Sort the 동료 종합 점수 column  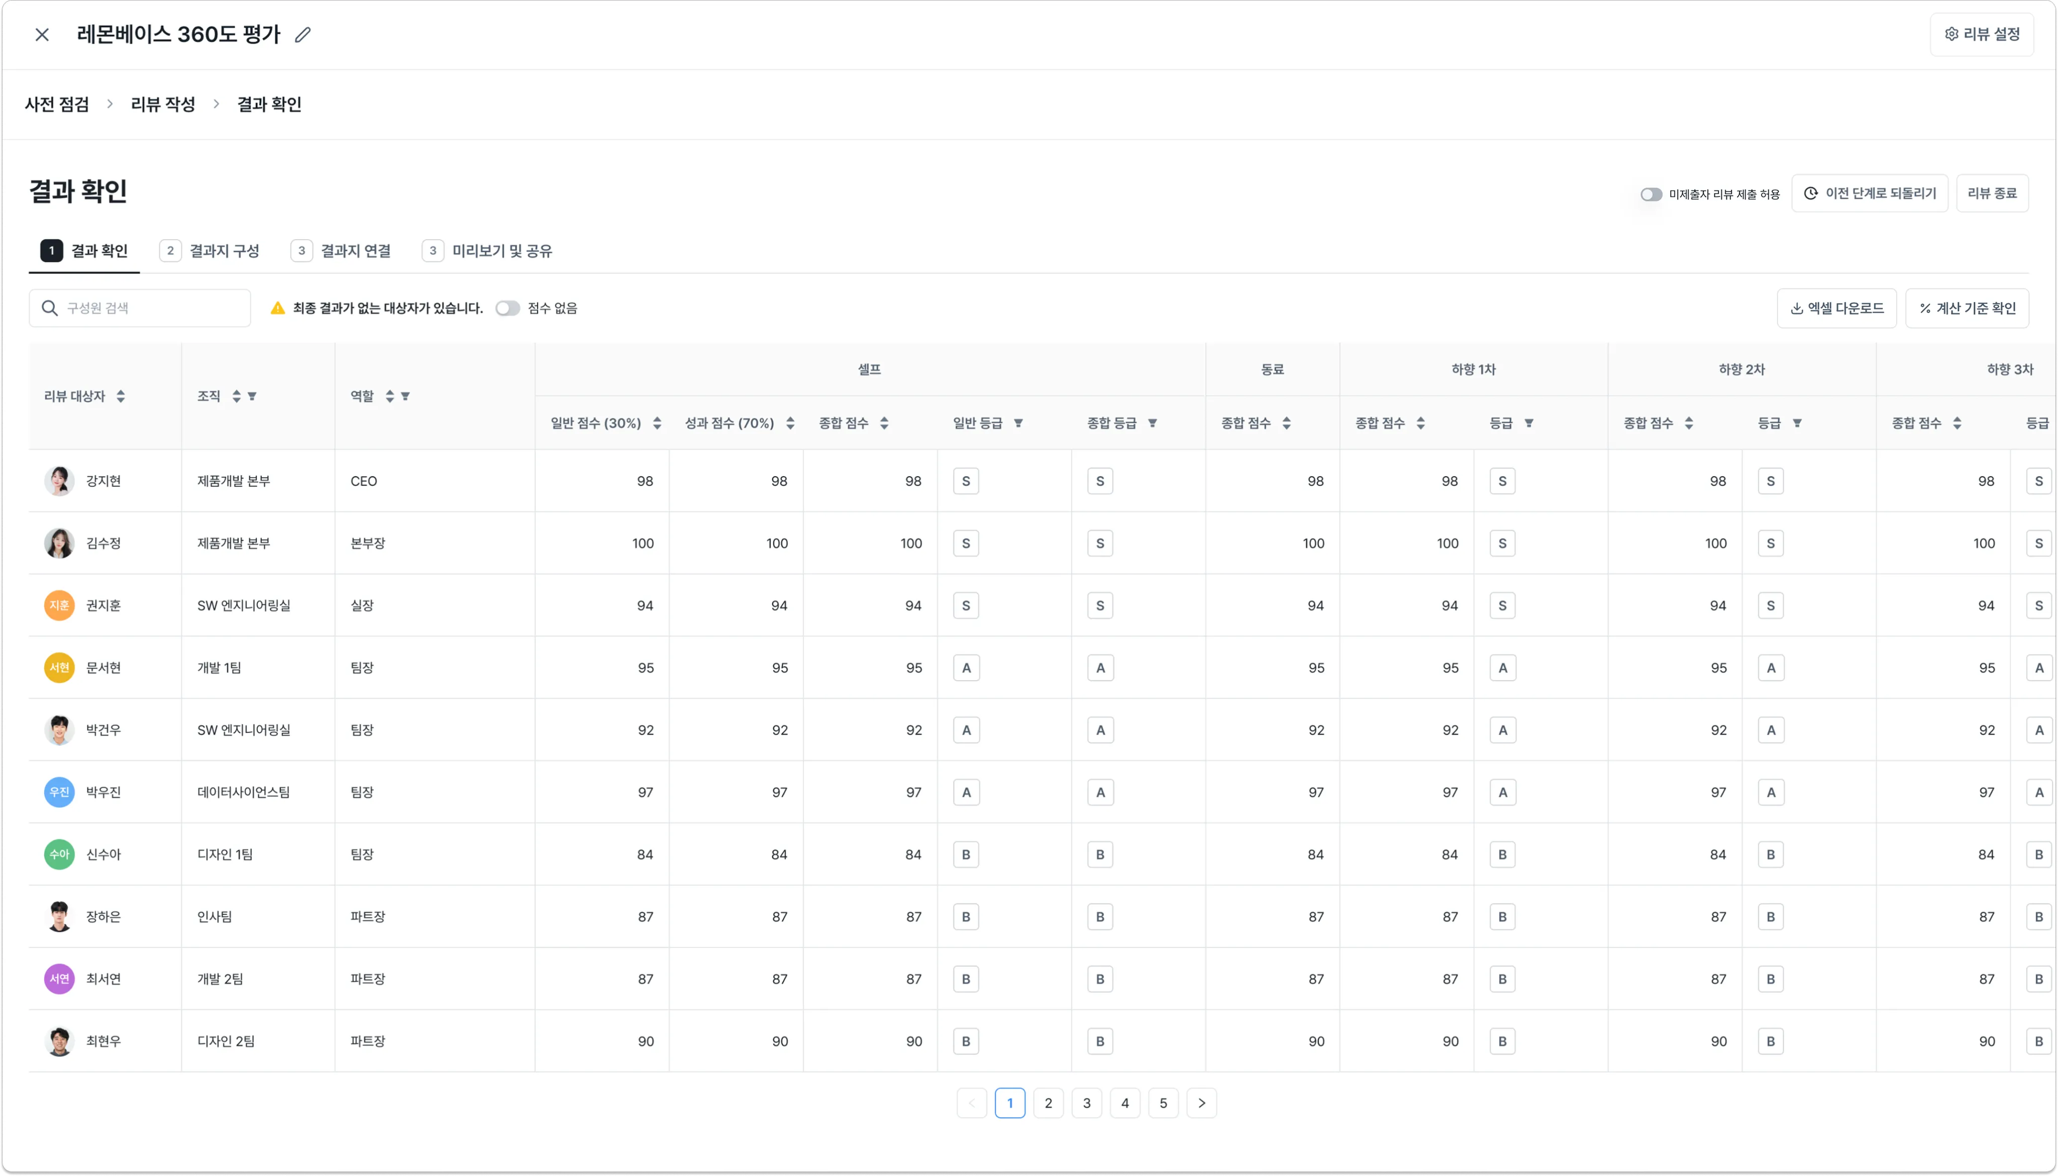(x=1287, y=423)
